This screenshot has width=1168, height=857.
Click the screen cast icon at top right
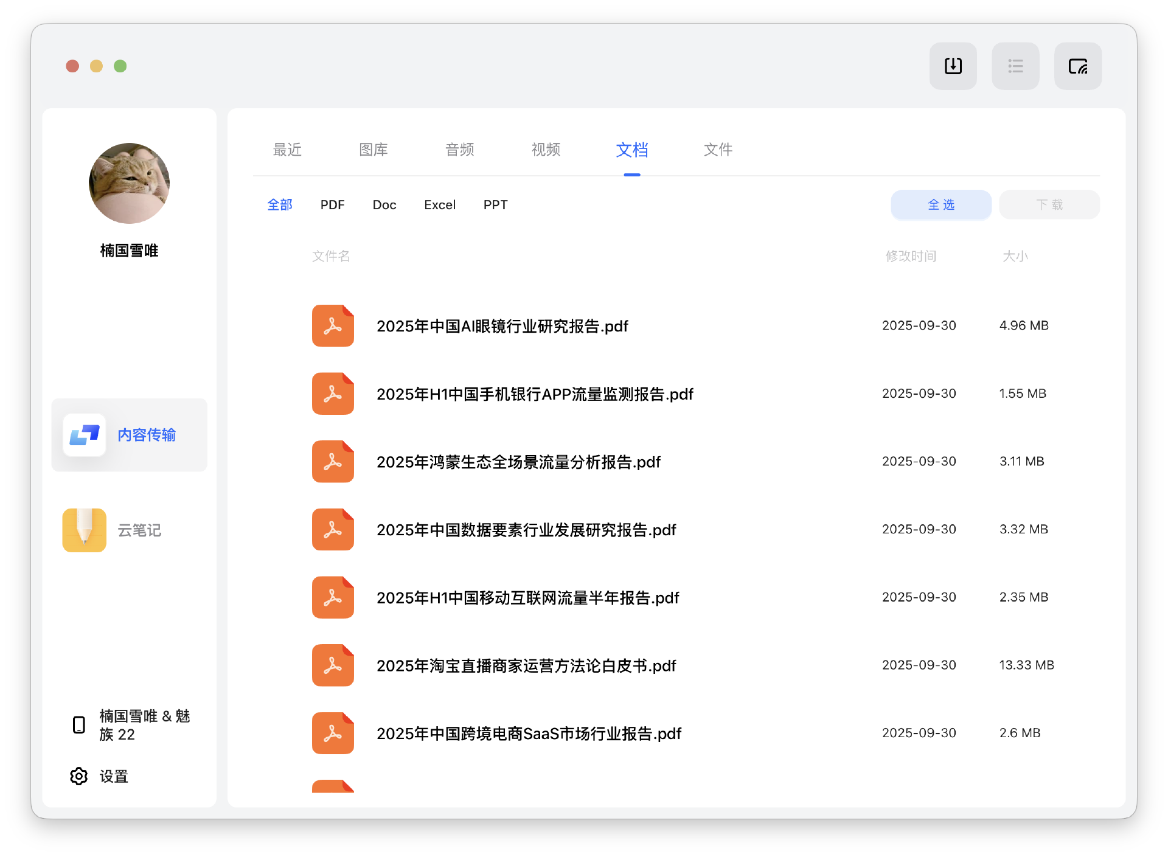pos(1077,66)
